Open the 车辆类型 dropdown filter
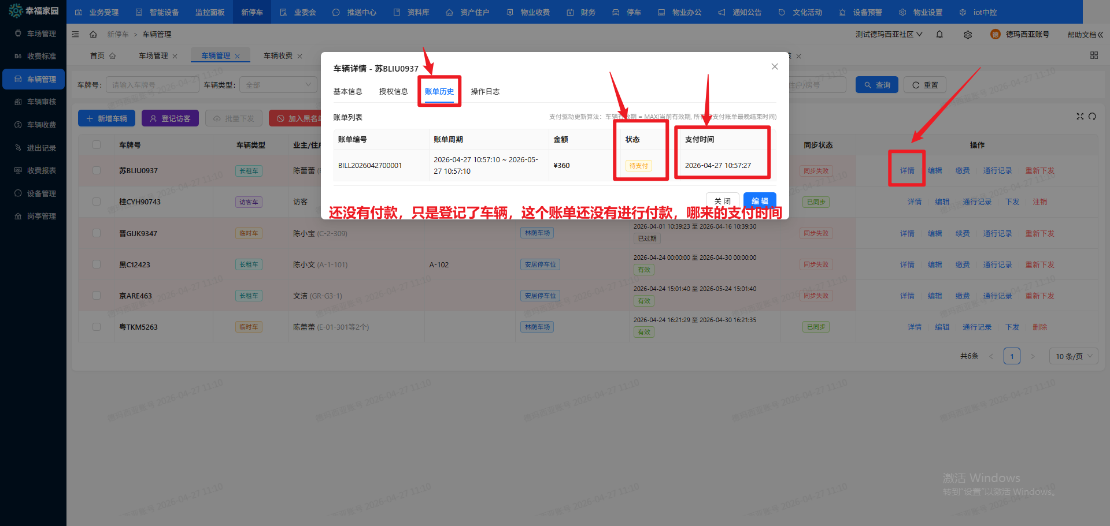Viewport: 1110px width, 526px height. [x=278, y=84]
